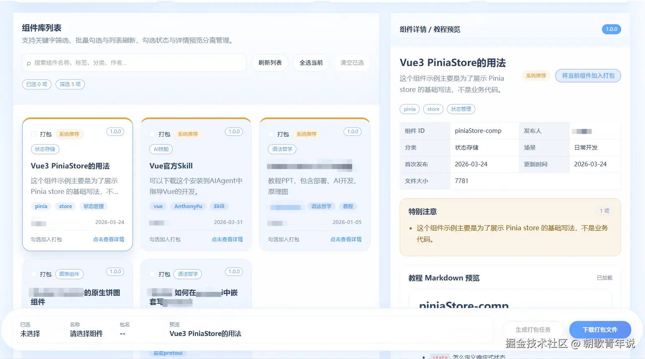The width and height of the screenshot is (645, 359).
Task: Click the 系统推荐 badge in detail panel
Action: pyautogui.click(x=536, y=76)
